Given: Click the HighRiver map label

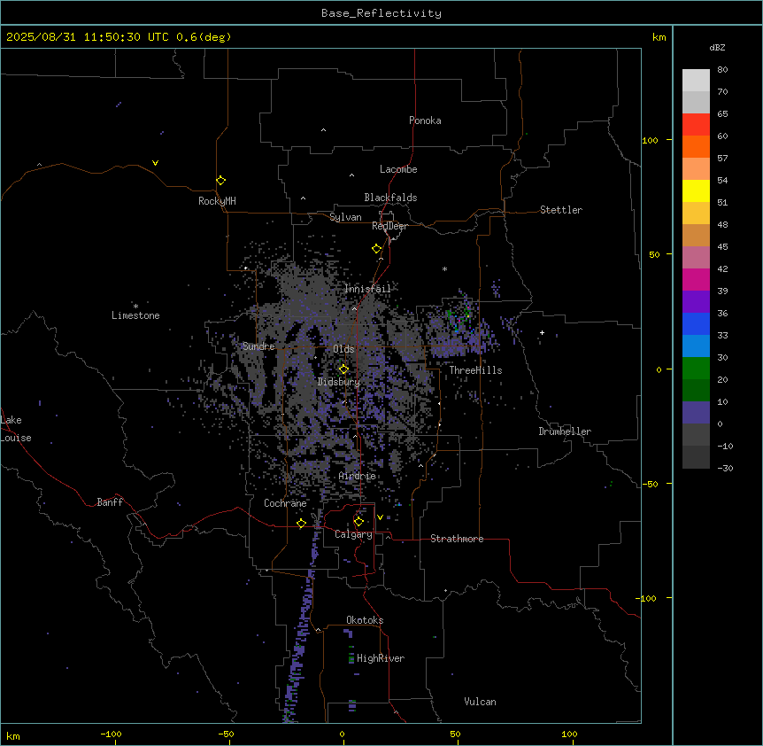Looking at the screenshot, I should tap(381, 658).
